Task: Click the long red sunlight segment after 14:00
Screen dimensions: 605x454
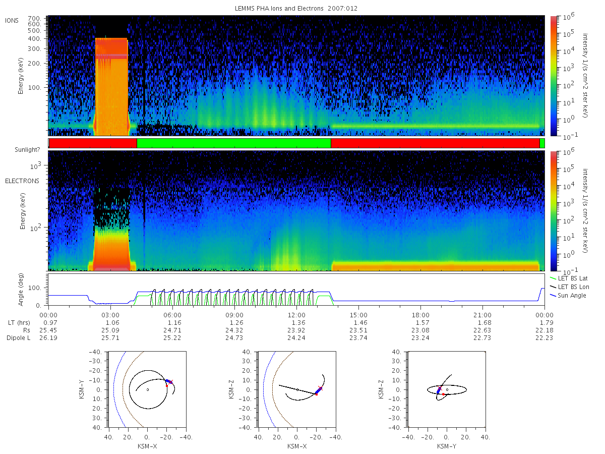Action: click(435, 143)
